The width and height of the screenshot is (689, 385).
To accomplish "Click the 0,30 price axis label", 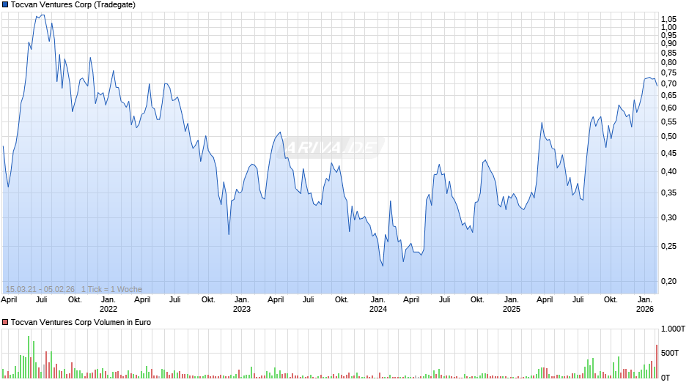I will [x=668, y=217].
